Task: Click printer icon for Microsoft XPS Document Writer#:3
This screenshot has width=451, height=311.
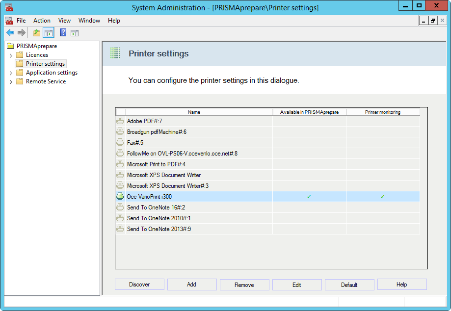Action: (x=120, y=185)
